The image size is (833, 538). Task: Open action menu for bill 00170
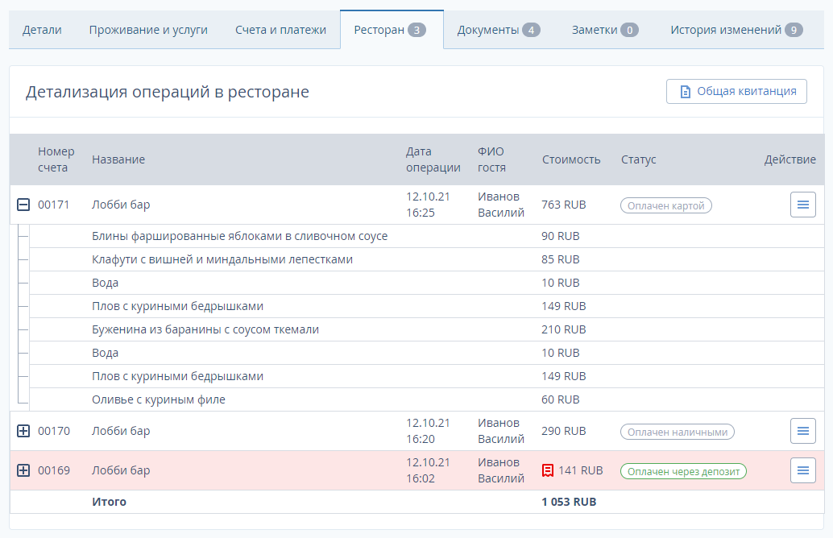pos(802,431)
